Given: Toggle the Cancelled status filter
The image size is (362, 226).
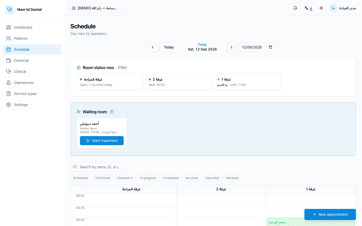Looking at the screenshot, I should pos(212,178).
